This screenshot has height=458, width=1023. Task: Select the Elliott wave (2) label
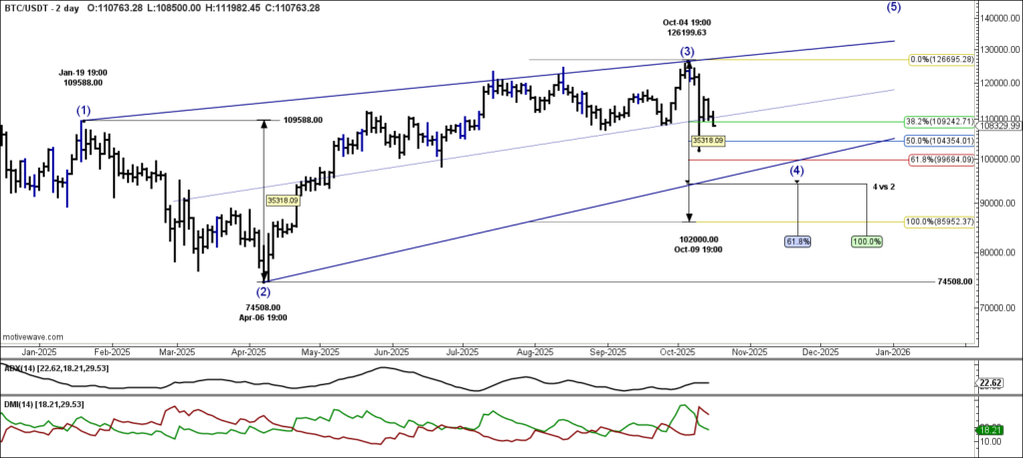pyautogui.click(x=264, y=291)
